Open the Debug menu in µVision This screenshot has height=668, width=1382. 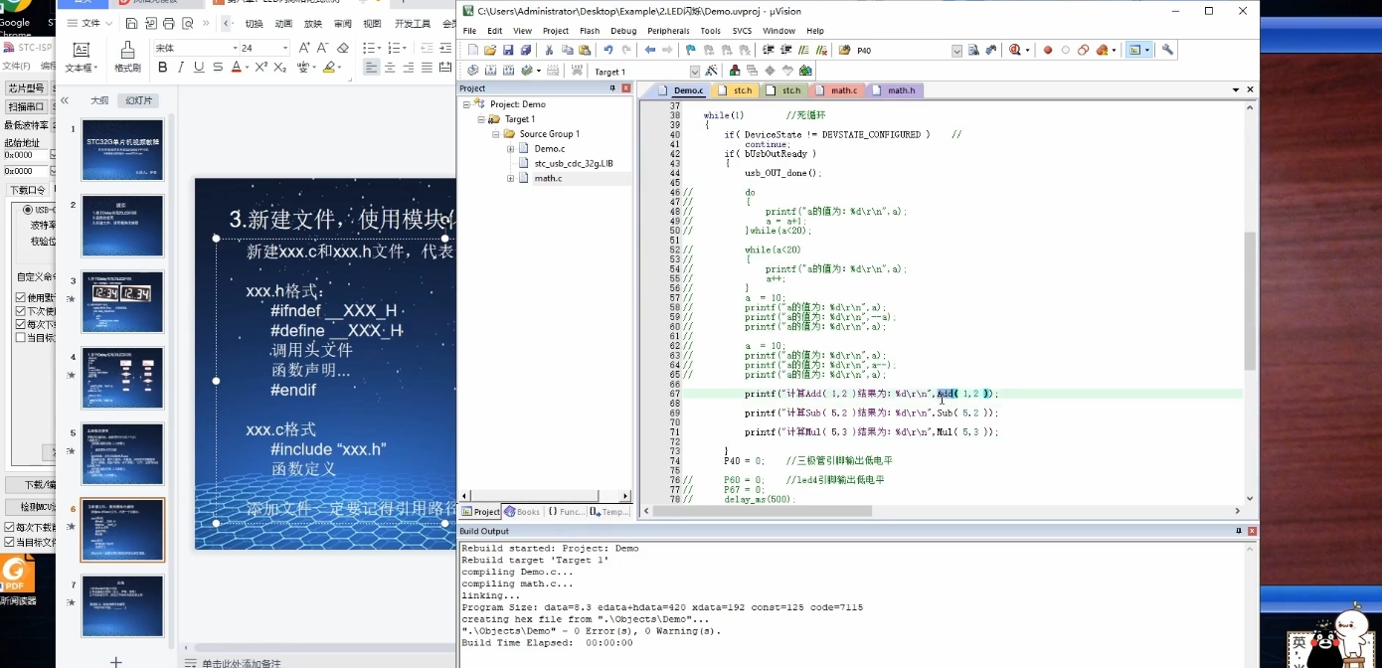pyautogui.click(x=623, y=31)
